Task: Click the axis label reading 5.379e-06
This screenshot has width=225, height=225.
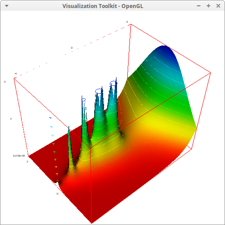Action: tap(19, 156)
